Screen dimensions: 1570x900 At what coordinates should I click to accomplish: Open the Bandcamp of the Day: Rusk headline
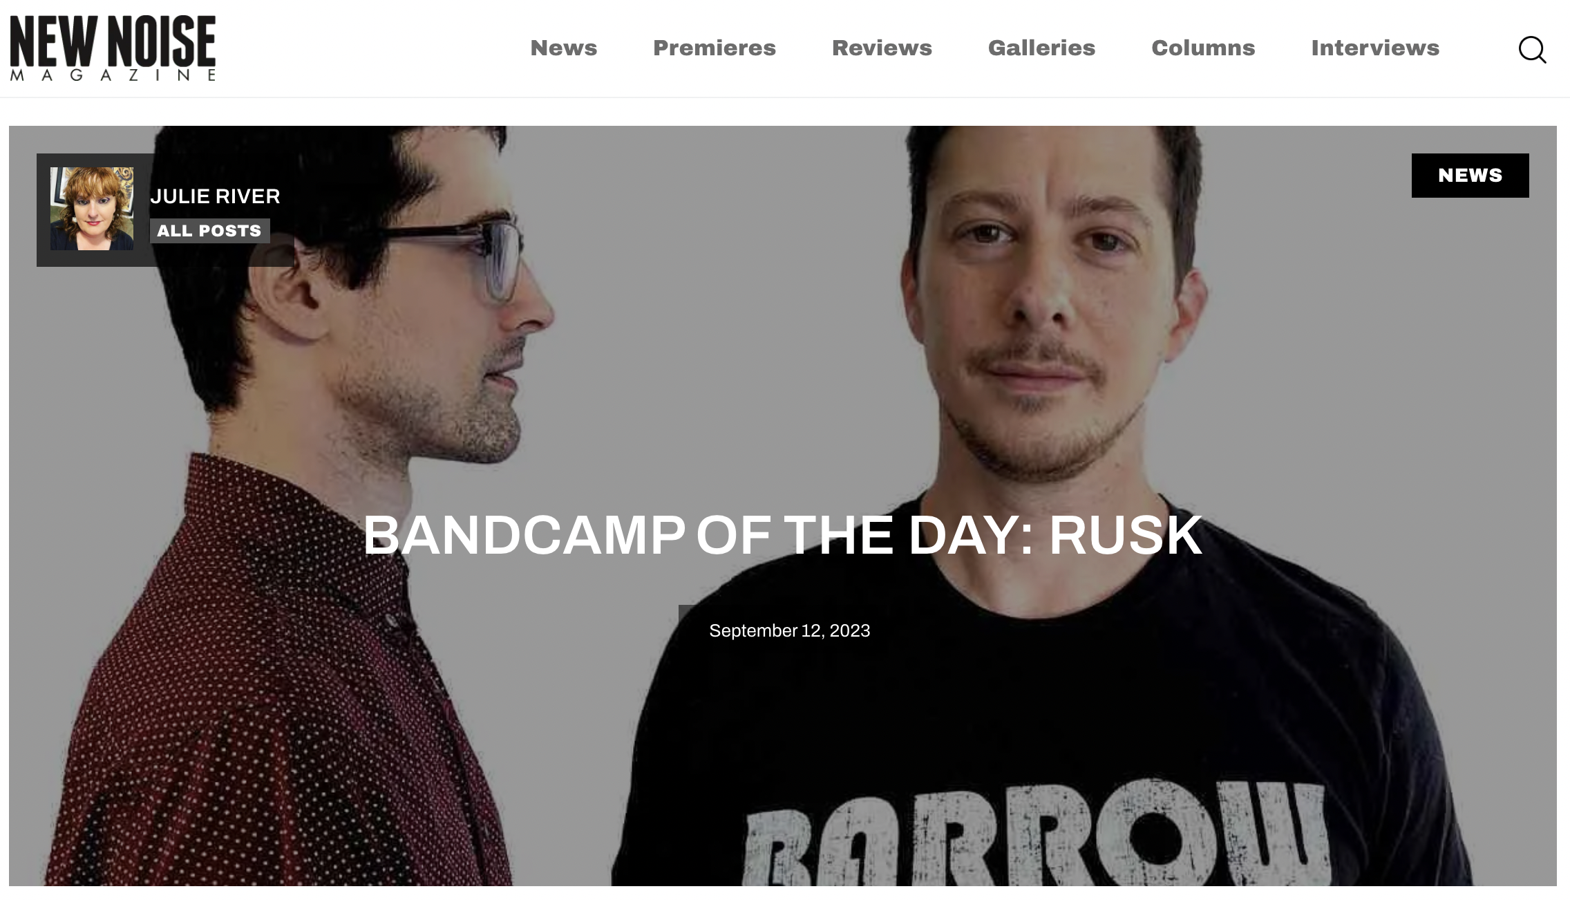[x=783, y=534]
